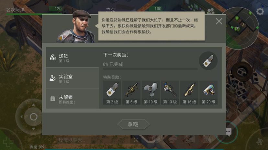Tap the green healing cross icon
The image size is (268, 150).
(8, 142)
